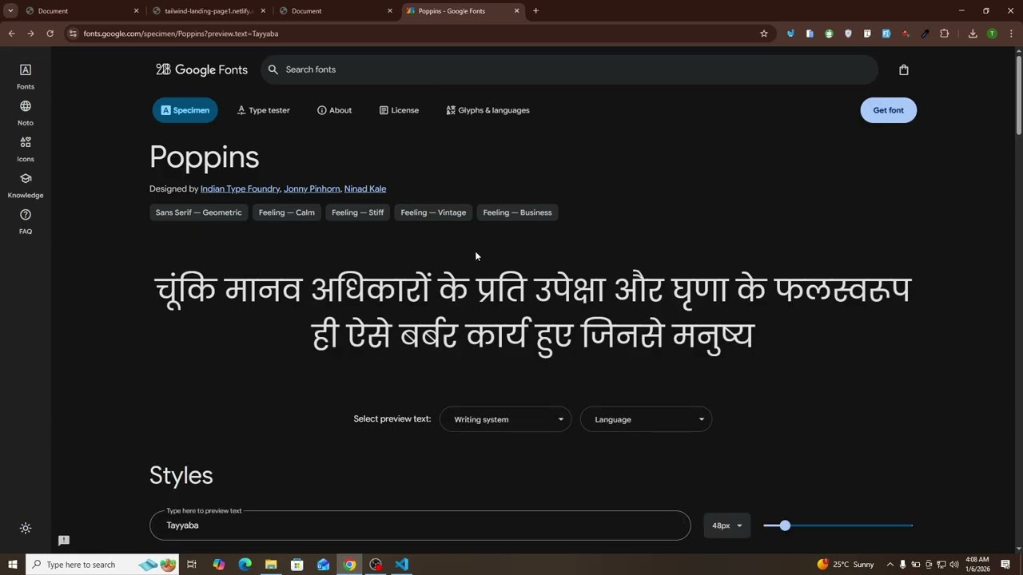
Task: Switch to the About tab
Action: point(334,110)
